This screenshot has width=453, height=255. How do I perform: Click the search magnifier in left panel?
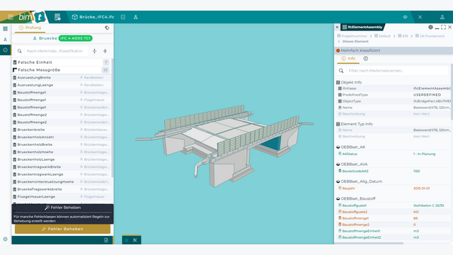click(x=19, y=51)
